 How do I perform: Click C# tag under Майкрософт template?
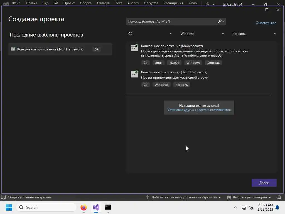[x=146, y=63]
